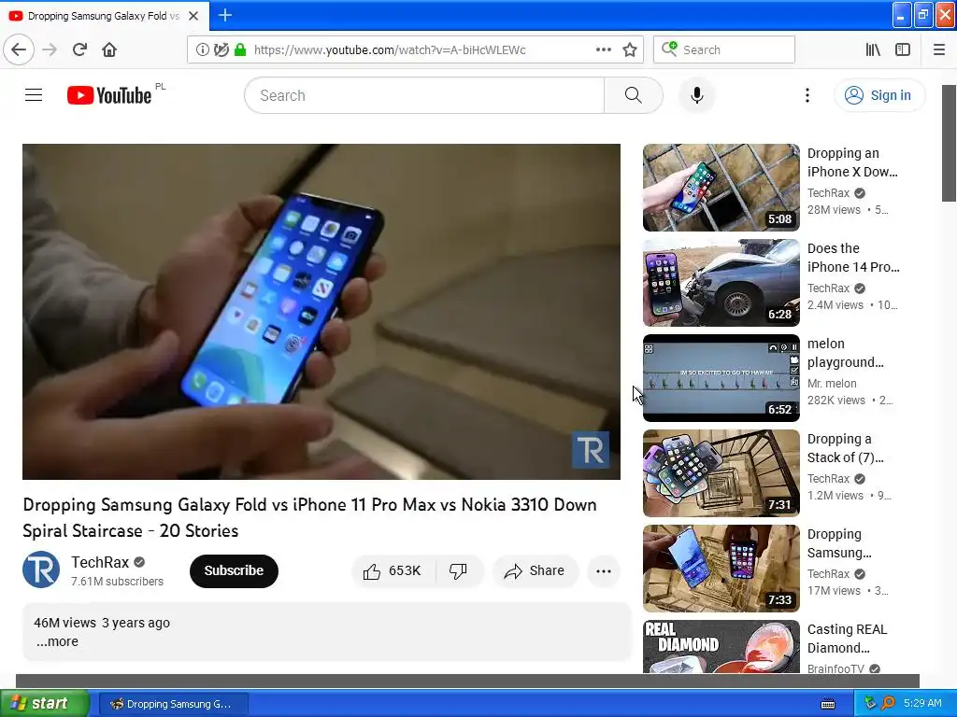Open 'Dropping an iPhone X Dow...' title
Viewport: 957px width, 717px height.
click(x=852, y=162)
